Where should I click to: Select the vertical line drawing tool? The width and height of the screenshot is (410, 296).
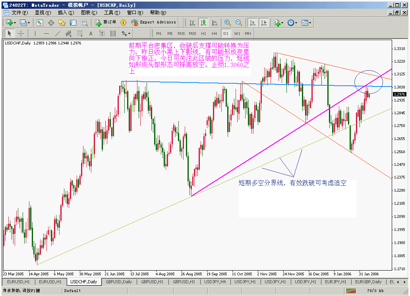click(x=35, y=33)
